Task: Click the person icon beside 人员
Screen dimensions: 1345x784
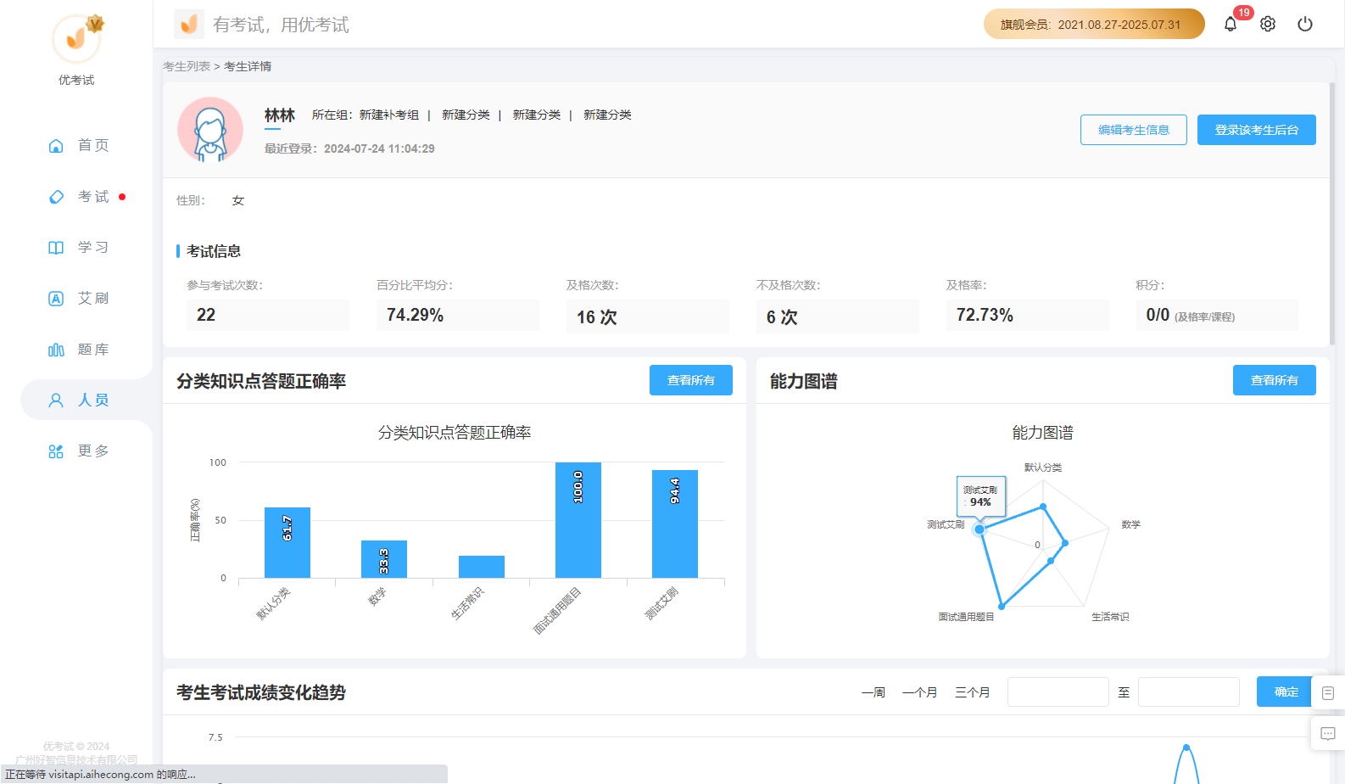Action: pyautogui.click(x=56, y=400)
